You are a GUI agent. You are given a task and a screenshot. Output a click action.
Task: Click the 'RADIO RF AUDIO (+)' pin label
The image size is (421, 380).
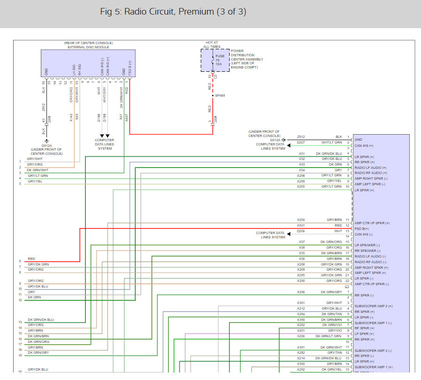pyautogui.click(x=371, y=173)
